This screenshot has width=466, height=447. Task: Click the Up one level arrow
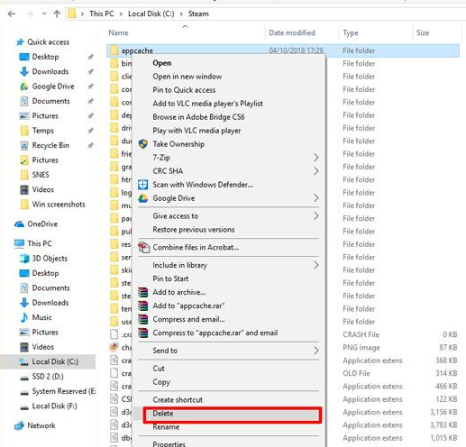(57, 14)
